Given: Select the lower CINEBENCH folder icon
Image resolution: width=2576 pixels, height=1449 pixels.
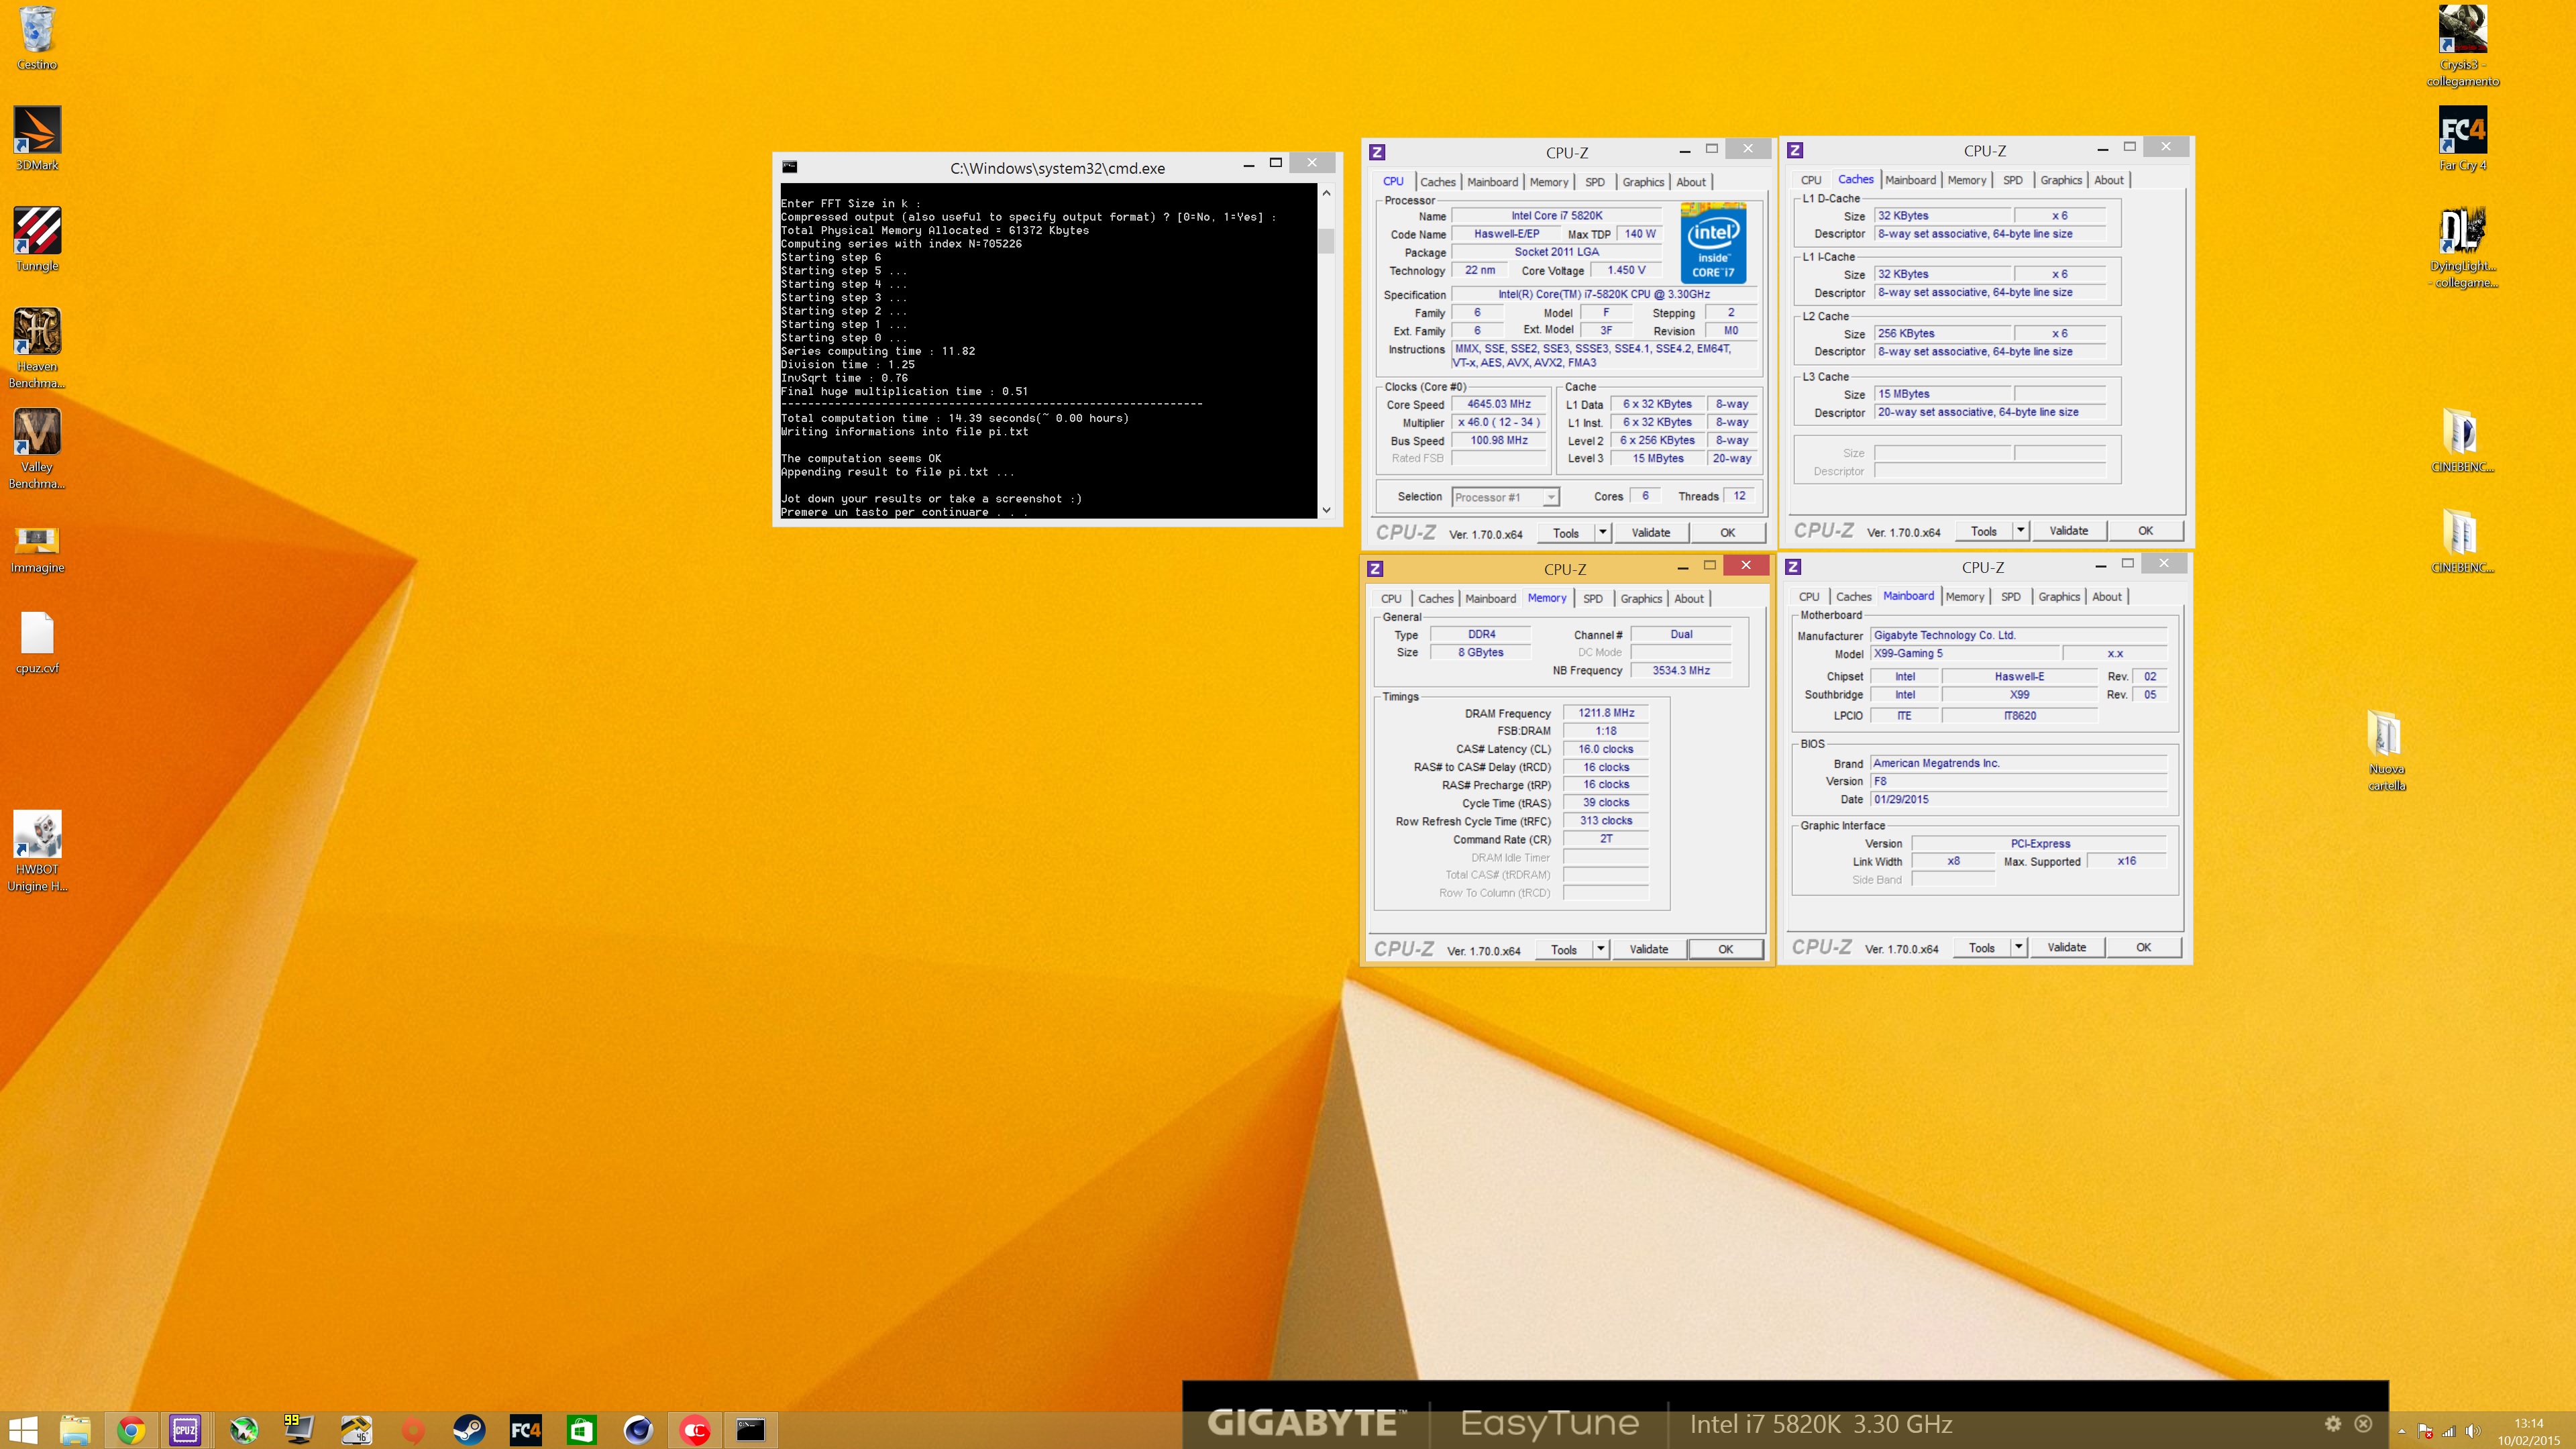Looking at the screenshot, I should click(2462, 541).
